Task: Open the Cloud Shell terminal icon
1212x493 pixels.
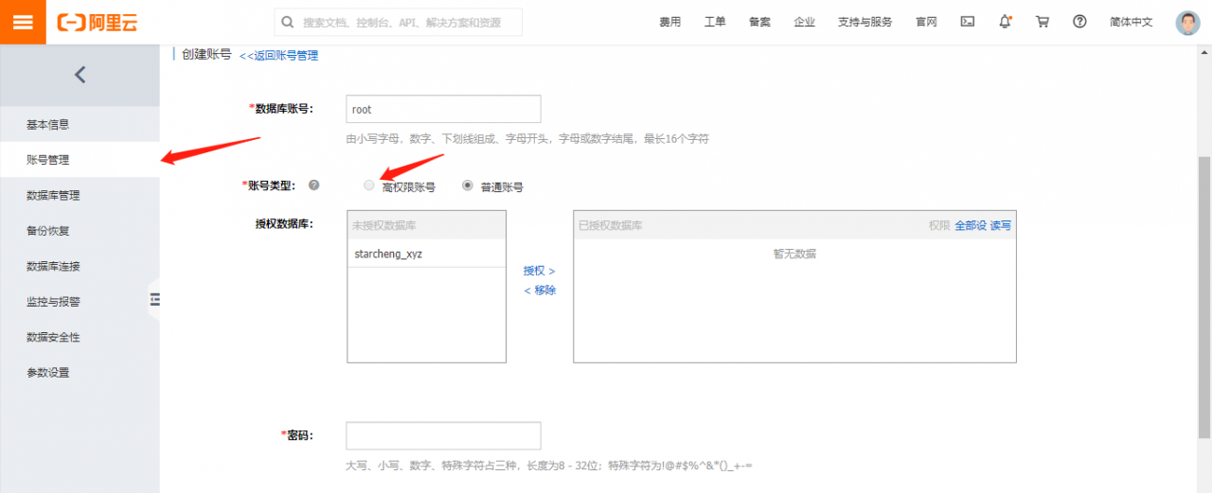Action: click(968, 22)
